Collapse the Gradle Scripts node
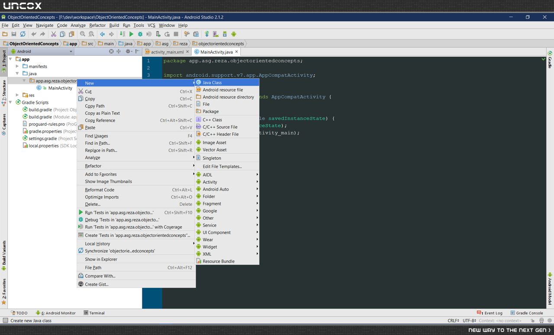Screen dimensions: 554x335 [x=11, y=102]
